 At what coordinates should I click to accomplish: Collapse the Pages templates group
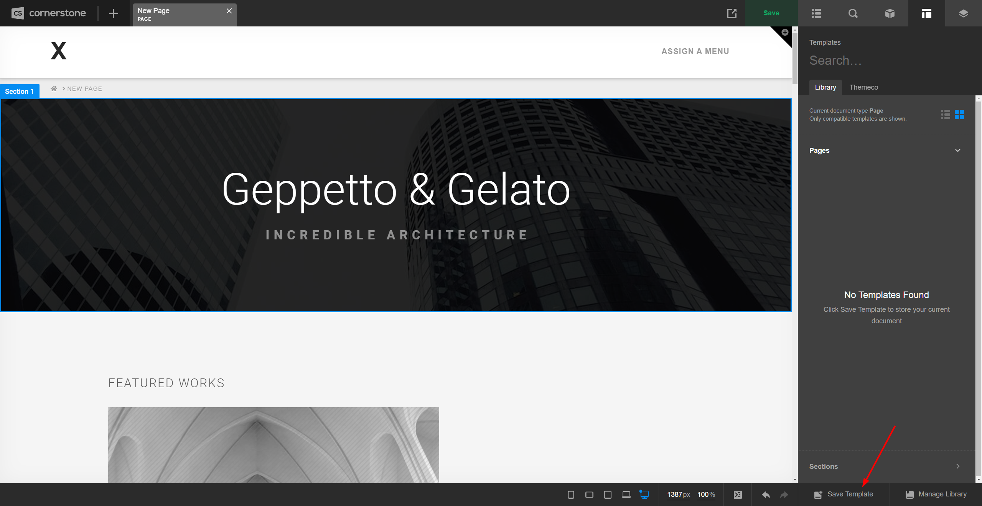(958, 150)
